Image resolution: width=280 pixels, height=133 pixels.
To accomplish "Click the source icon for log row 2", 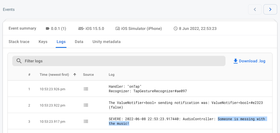I will [86, 105].
